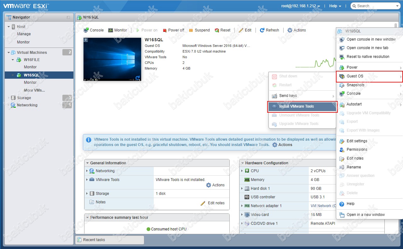403x249 pixels.
Task: Click the Power off toolbar button
Action: pyautogui.click(x=174, y=30)
